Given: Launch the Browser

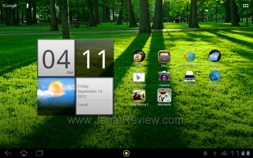Looking at the screenshot, I should 215,76.
